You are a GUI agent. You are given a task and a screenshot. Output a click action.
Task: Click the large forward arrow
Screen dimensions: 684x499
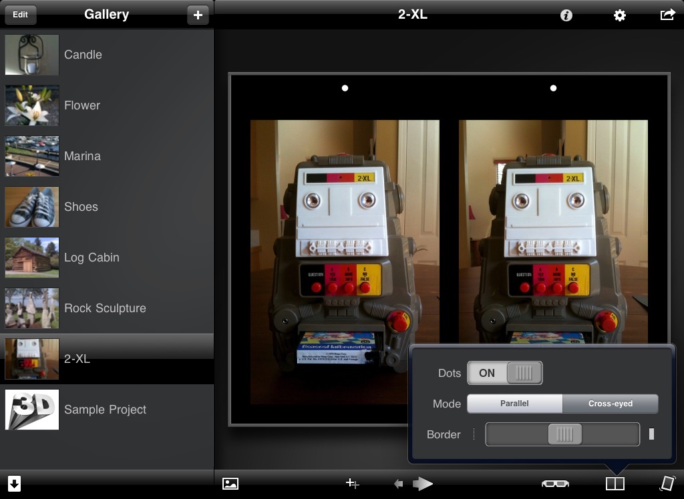(423, 483)
